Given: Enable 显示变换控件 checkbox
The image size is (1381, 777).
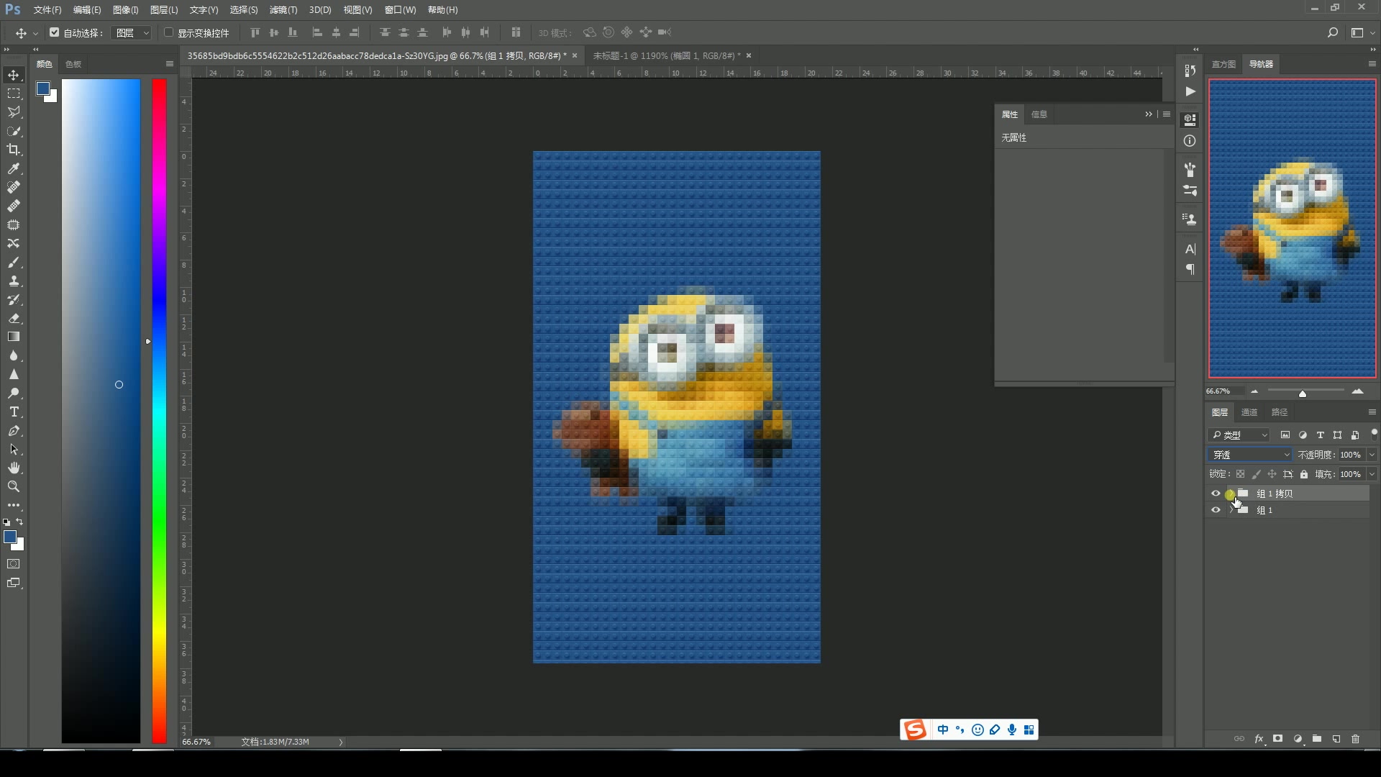Looking at the screenshot, I should (x=168, y=32).
